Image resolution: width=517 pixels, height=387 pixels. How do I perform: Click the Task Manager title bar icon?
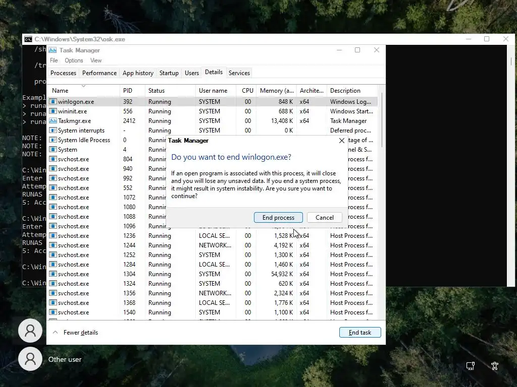click(x=53, y=50)
